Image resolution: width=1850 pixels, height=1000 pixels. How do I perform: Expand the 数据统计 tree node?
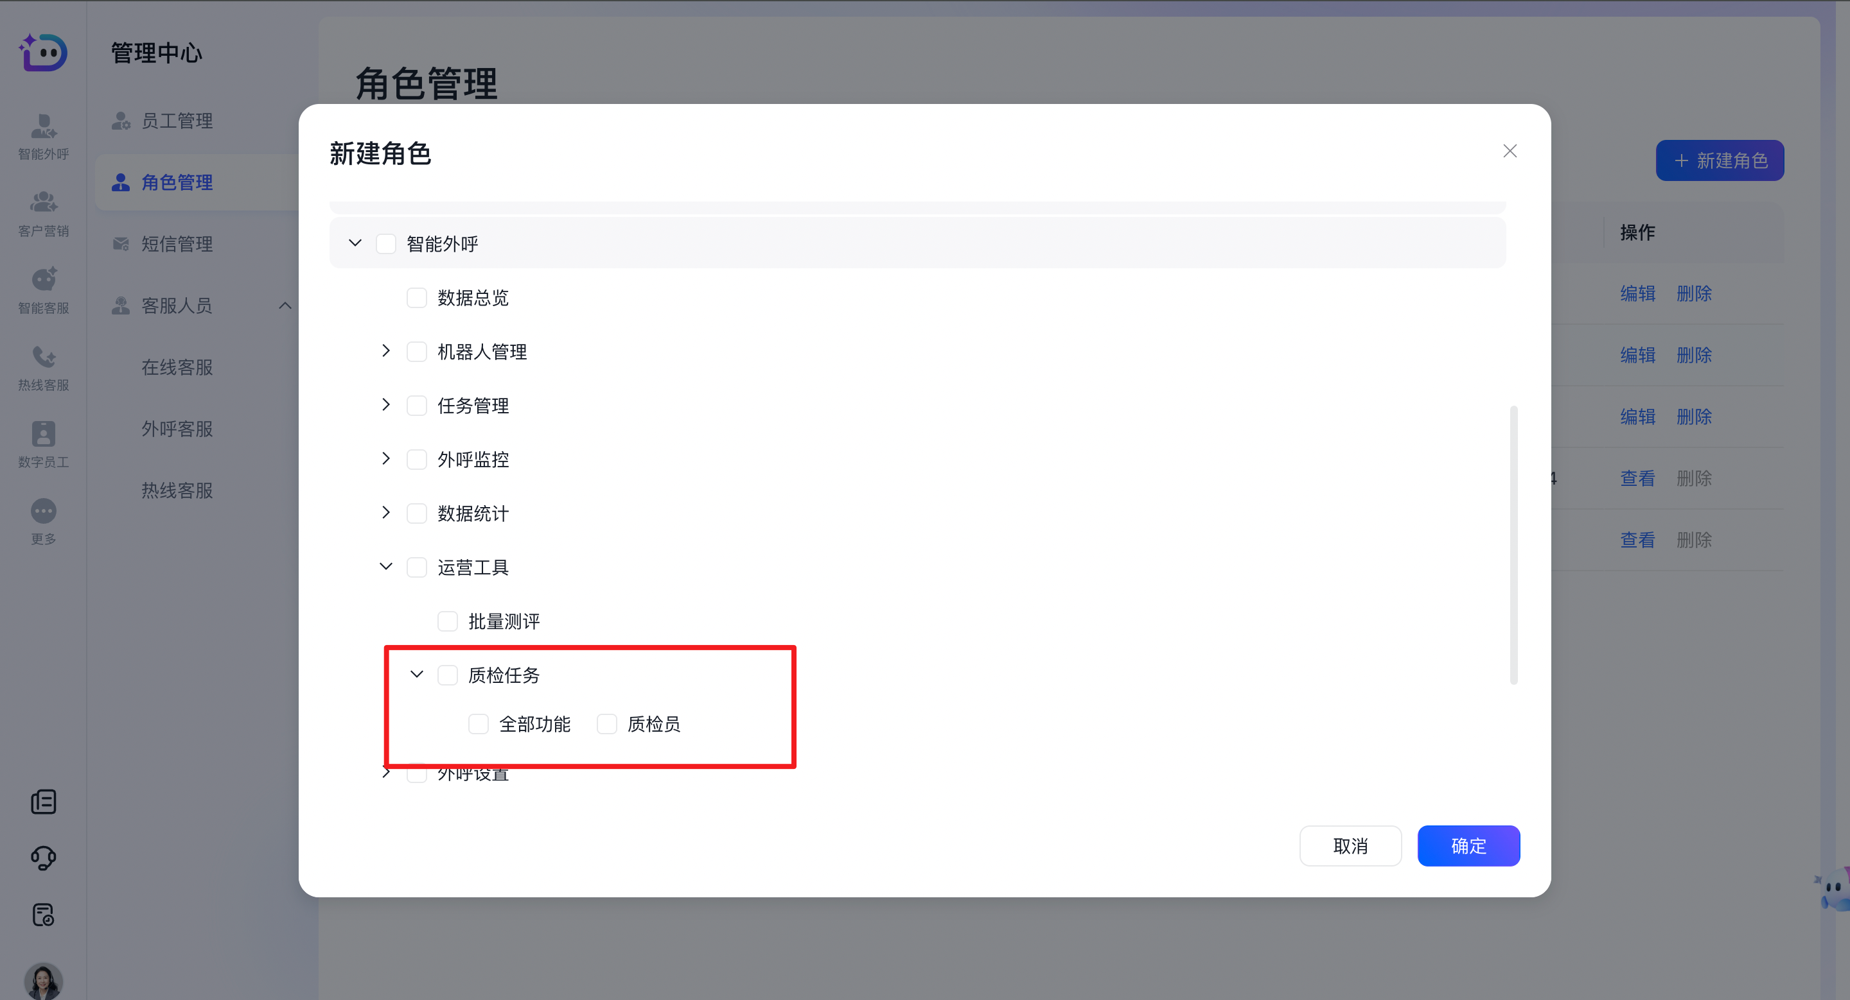pos(385,512)
